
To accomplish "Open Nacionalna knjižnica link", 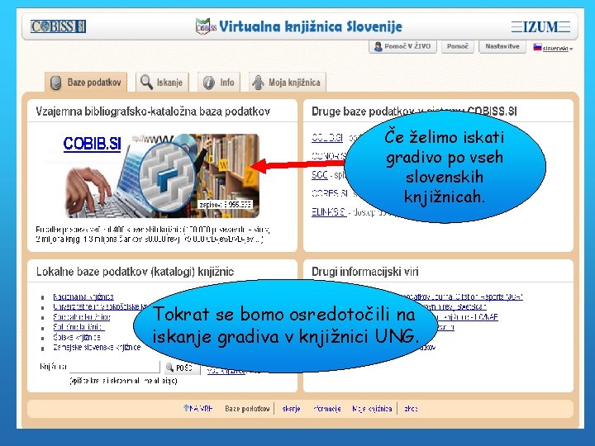I will click(83, 297).
